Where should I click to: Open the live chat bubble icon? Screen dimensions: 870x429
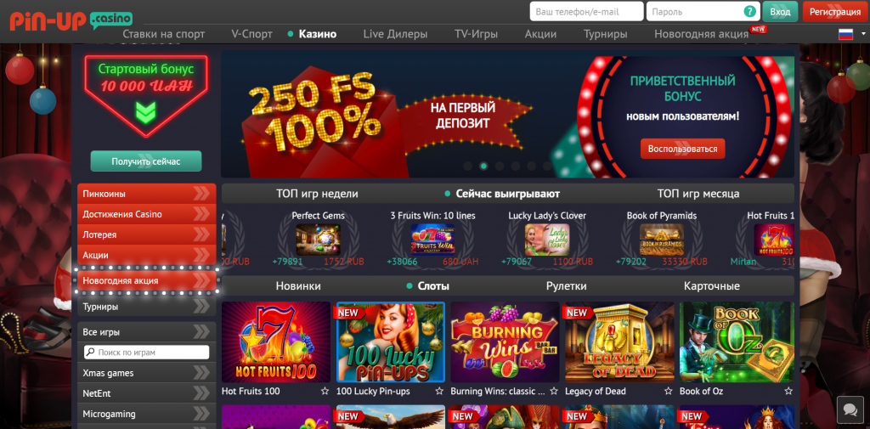point(850,409)
